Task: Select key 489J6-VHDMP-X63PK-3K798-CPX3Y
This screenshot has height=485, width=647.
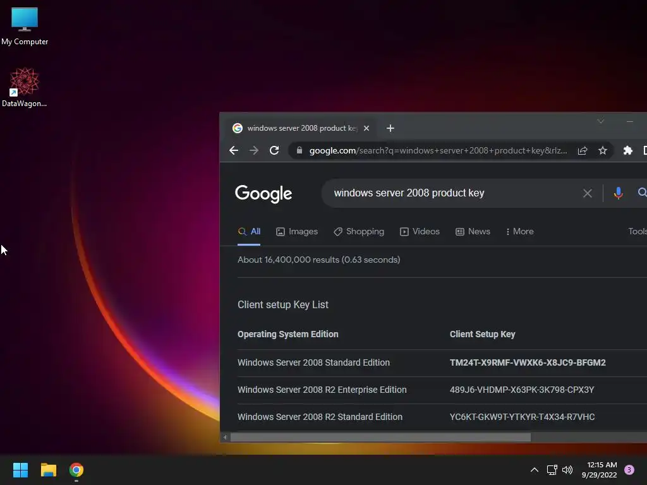Action: pyautogui.click(x=521, y=390)
